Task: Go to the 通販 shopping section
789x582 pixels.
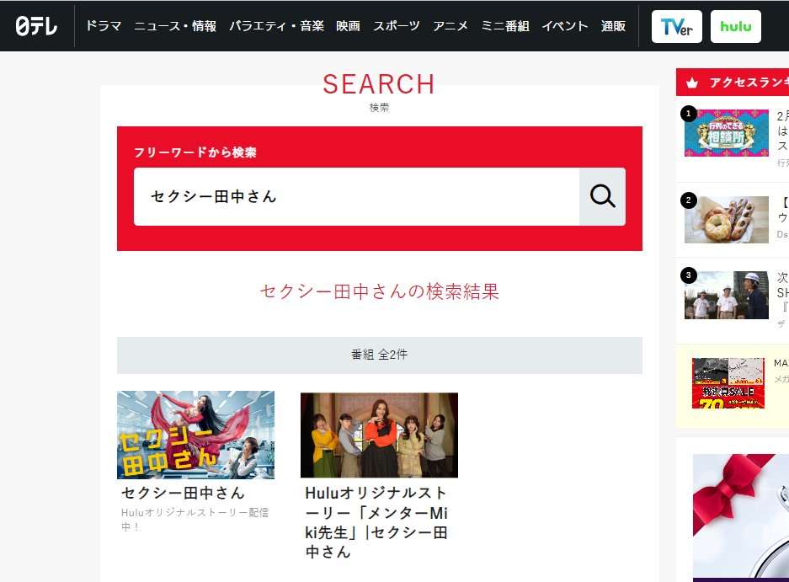Action: coord(613,26)
